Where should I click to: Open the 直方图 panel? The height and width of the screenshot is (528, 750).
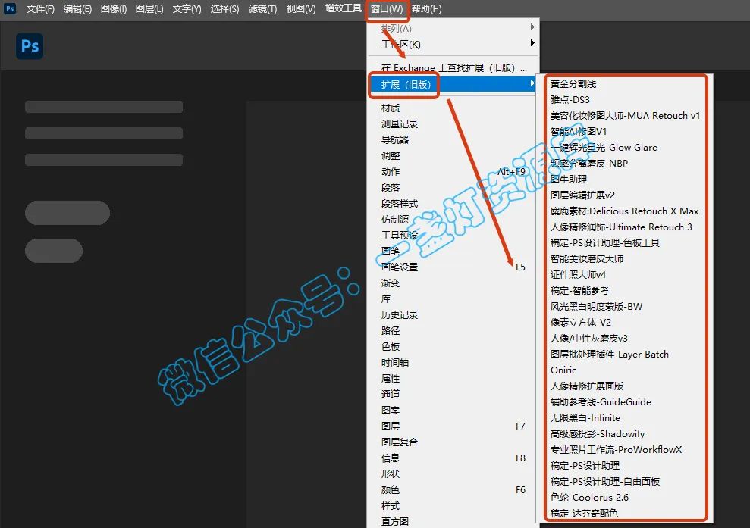click(453, 521)
